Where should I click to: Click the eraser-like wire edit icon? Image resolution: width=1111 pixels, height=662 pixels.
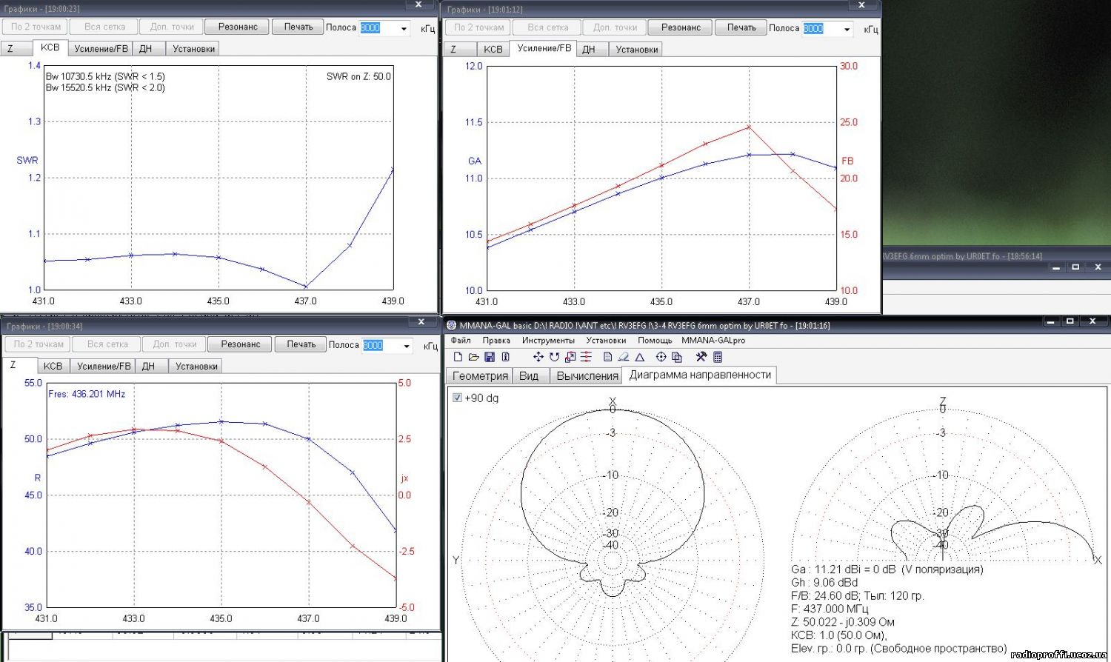(623, 357)
